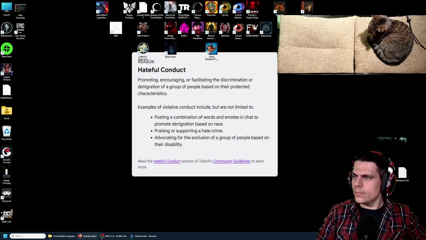
Task: Focus the taskbar Search box
Action: tap(28, 236)
